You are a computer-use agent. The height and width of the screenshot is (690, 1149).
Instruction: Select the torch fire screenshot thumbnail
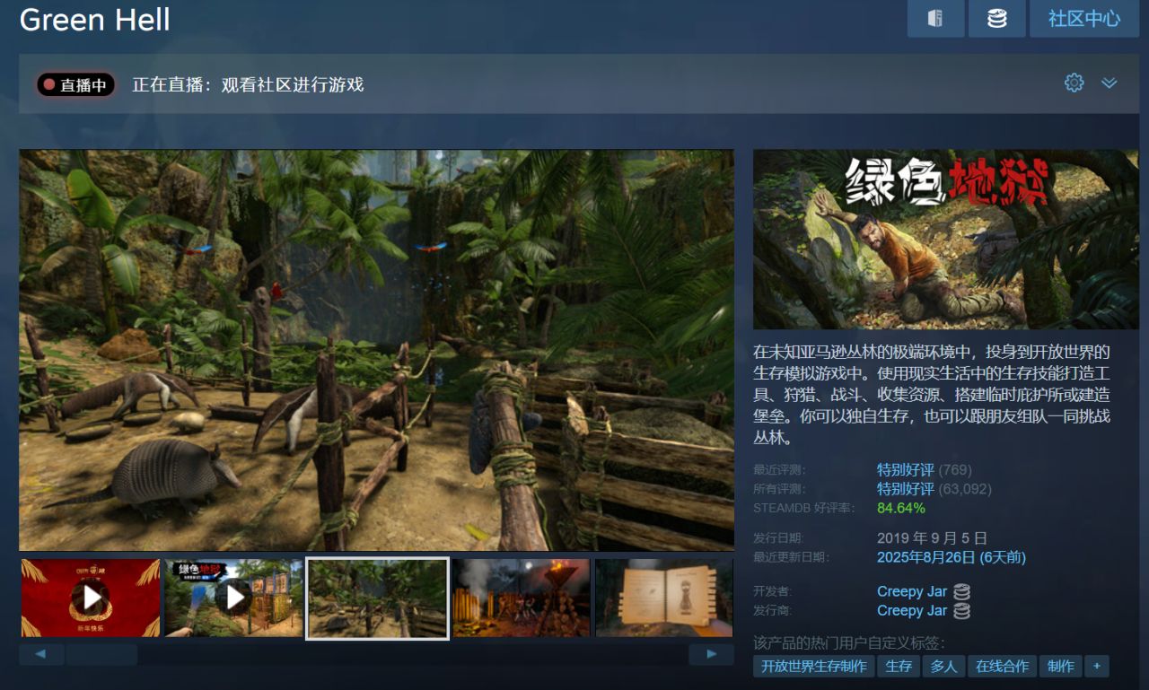[x=521, y=598]
